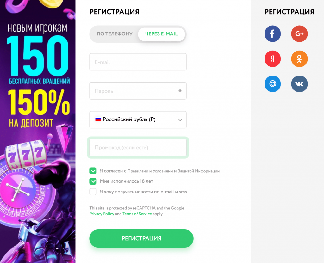Click the Russian flag next to currency

pyautogui.click(x=98, y=119)
